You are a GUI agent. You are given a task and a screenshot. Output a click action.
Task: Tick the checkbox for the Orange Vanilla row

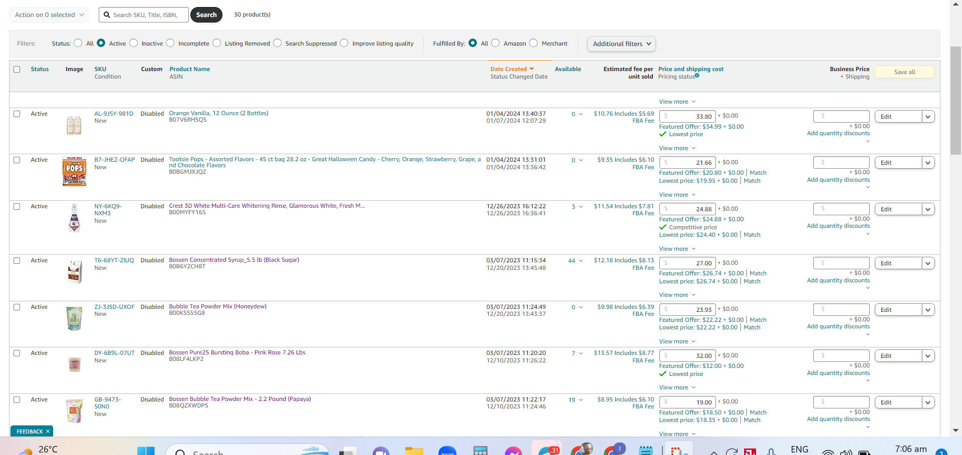click(17, 114)
